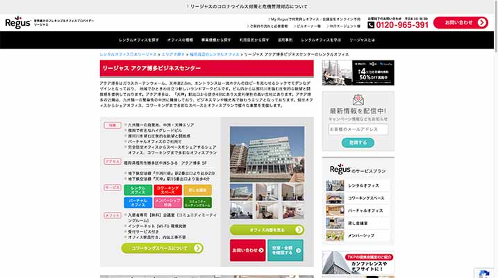Click the red コワーキングスペース service tag
The image size is (498, 278).
point(167,190)
